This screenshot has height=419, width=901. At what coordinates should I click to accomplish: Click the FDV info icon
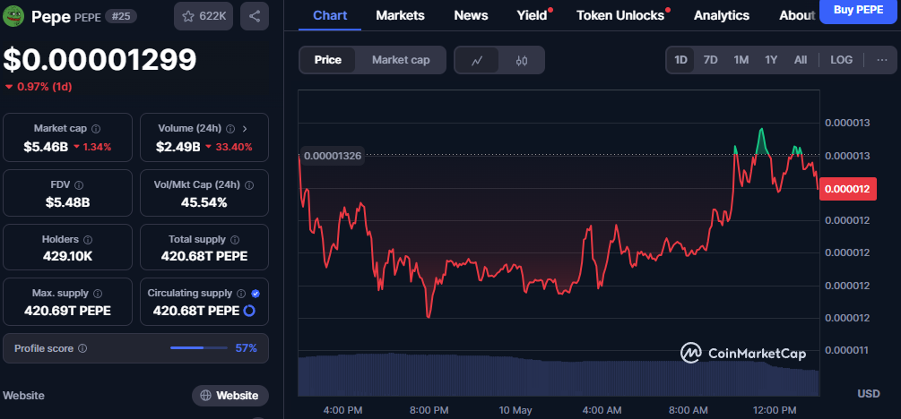(79, 184)
